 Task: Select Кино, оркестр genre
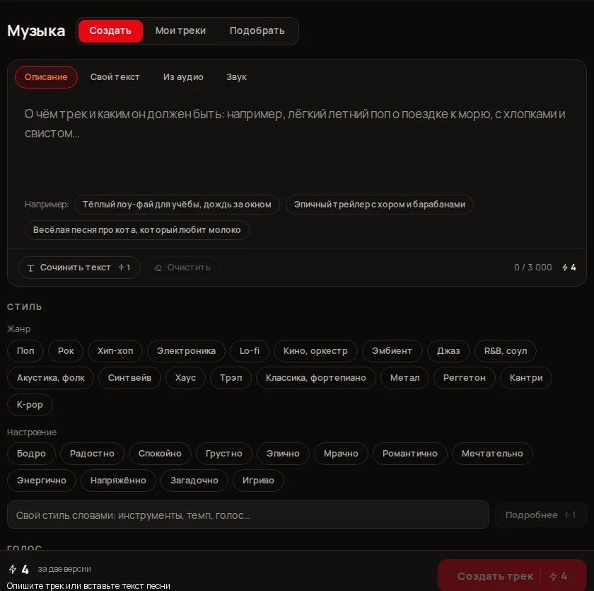tap(315, 351)
